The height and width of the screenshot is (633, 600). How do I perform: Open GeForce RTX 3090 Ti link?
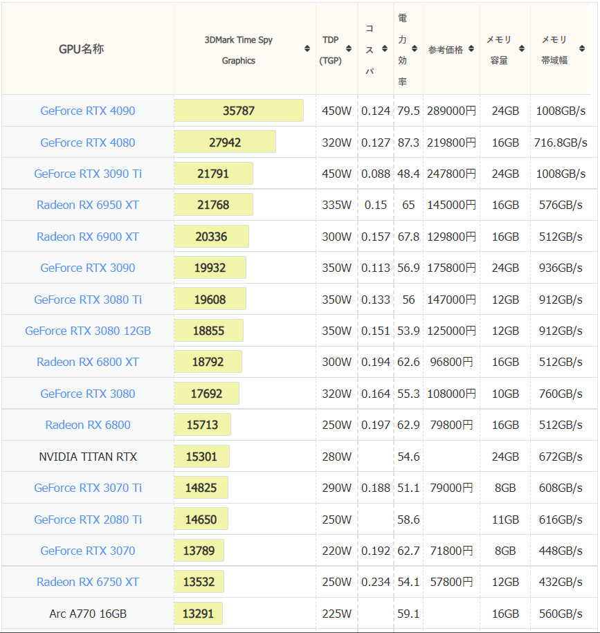pyautogui.click(x=88, y=174)
